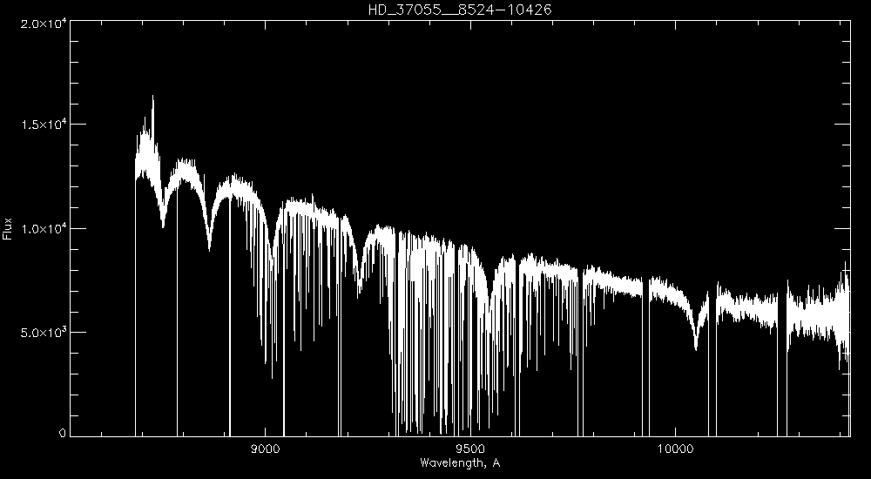The width and height of the screenshot is (871, 479).
Task: Click the 'Flux' y-axis label
Action: point(7,228)
